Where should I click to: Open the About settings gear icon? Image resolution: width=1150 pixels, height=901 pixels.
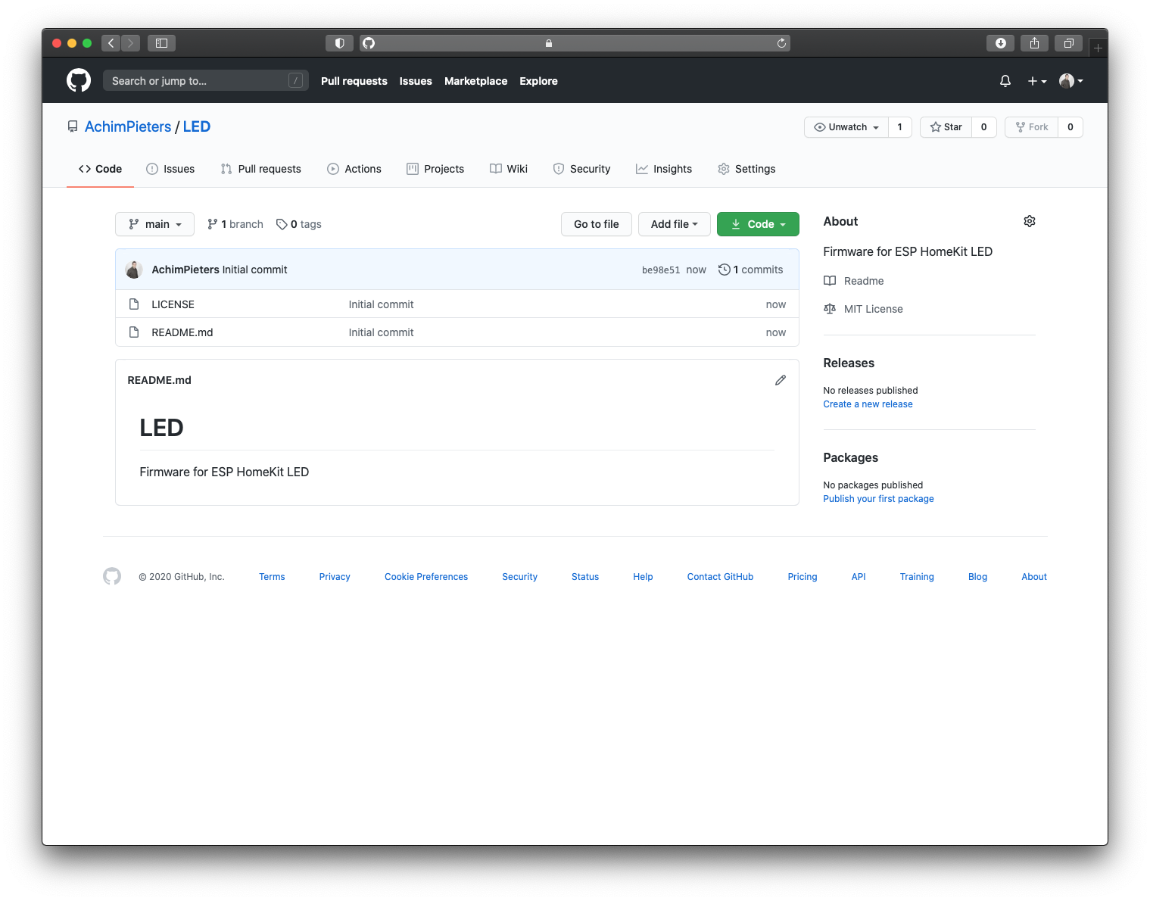point(1030,221)
